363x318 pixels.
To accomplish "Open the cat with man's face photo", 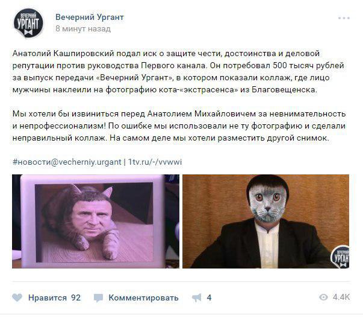I will click(96, 221).
